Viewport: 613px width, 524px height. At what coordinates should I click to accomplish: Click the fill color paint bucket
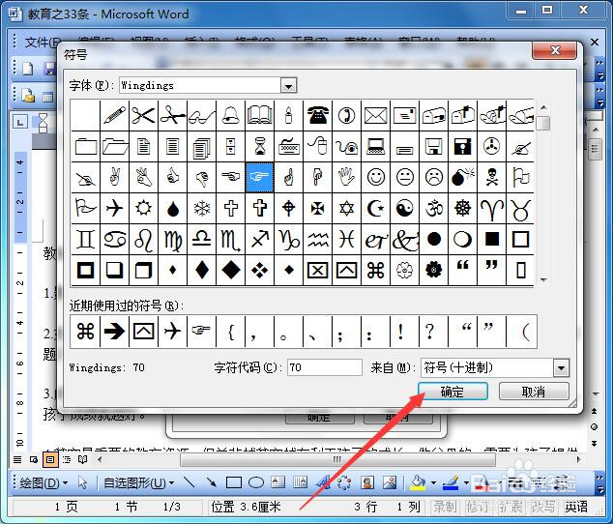coord(419,482)
